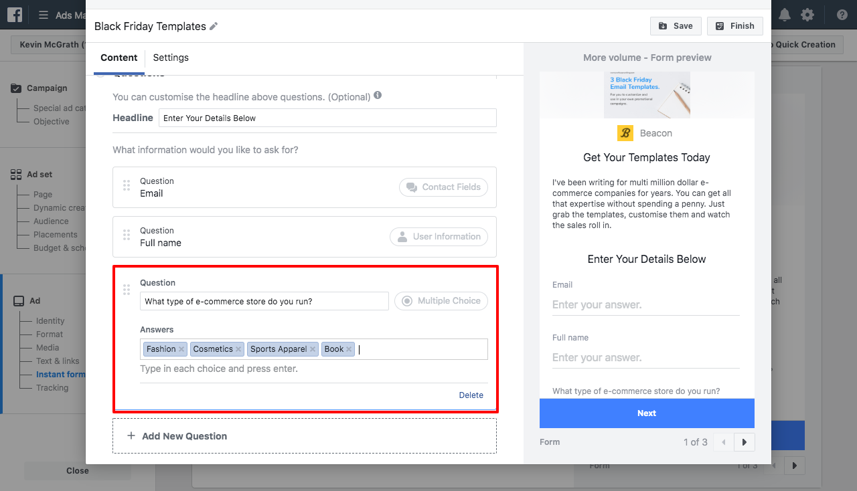This screenshot has height=491, width=857.
Task: Remove the Fashion answer chip
Action: 181,349
